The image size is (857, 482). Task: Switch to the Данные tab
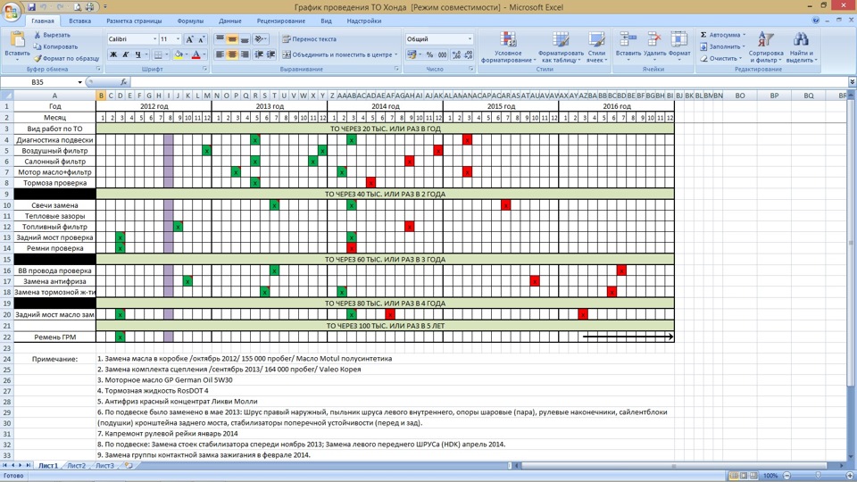pyautogui.click(x=230, y=21)
